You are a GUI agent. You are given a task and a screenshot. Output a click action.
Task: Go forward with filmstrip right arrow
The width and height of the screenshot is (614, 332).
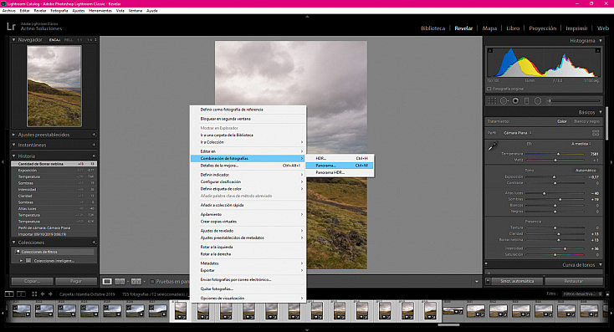coord(50,294)
